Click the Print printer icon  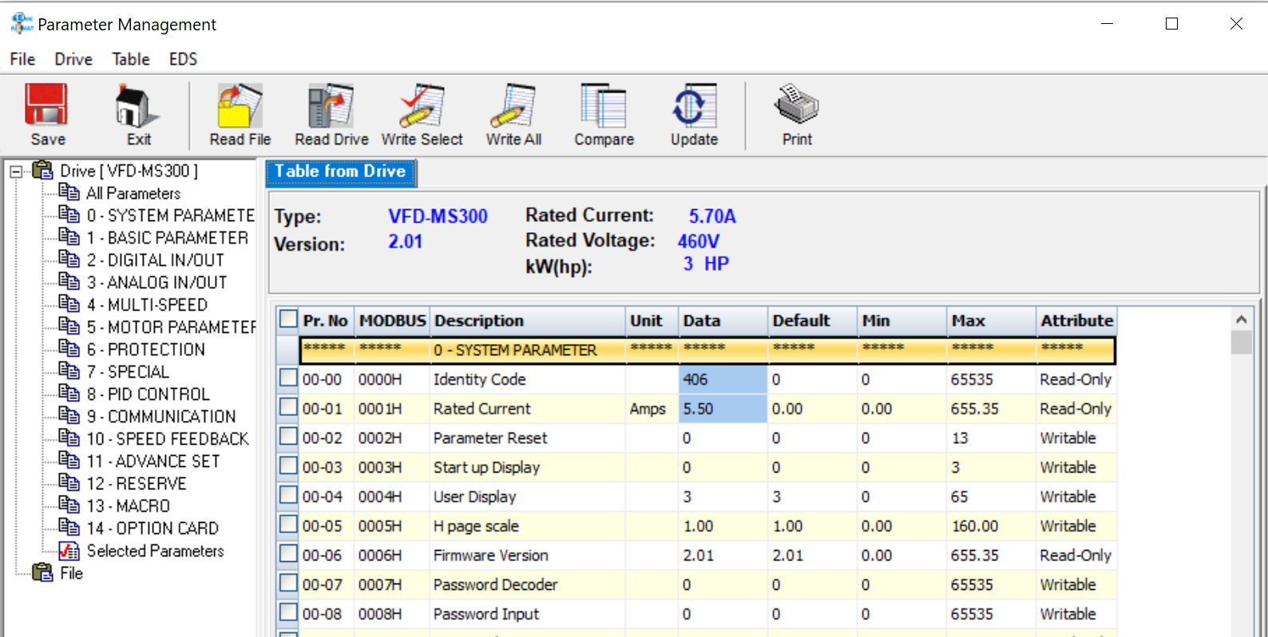pyautogui.click(x=796, y=105)
